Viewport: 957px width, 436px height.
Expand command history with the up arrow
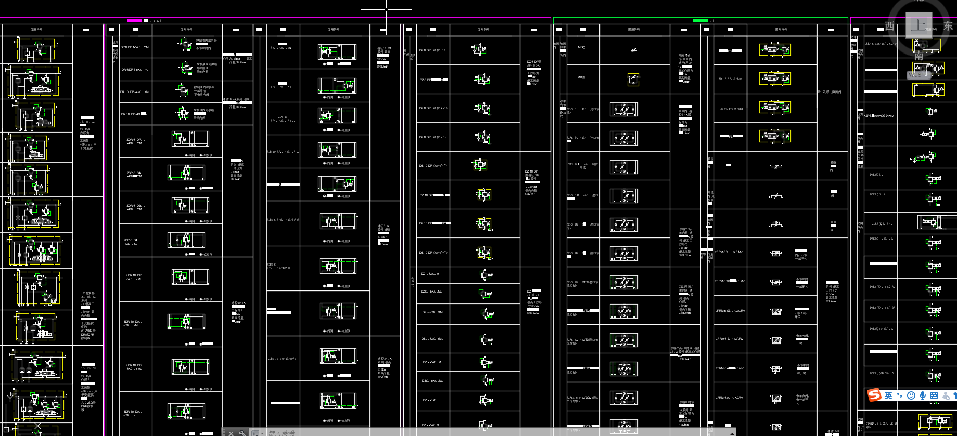point(732,433)
